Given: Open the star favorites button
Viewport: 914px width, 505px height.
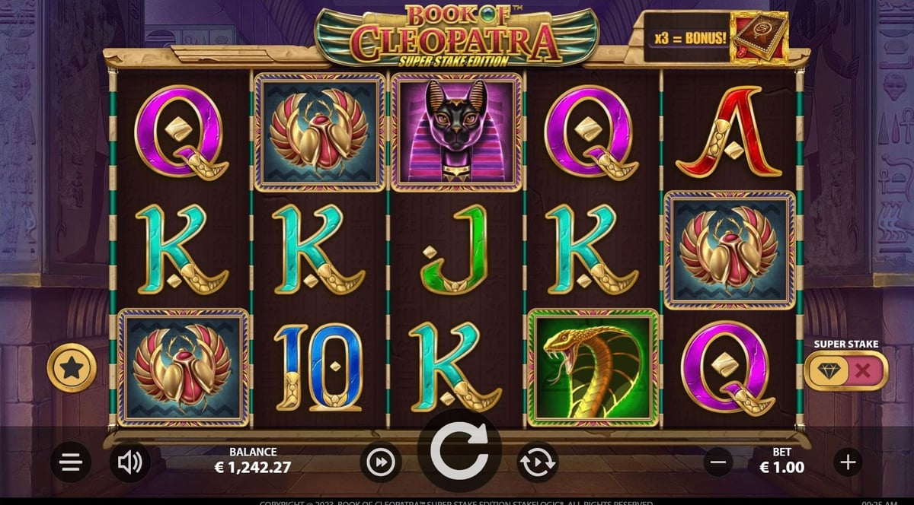Looking at the screenshot, I should tap(72, 368).
